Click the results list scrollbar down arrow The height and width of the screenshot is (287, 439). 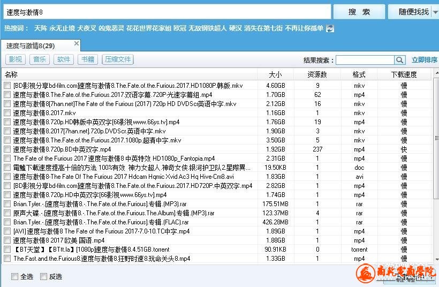click(x=436, y=260)
